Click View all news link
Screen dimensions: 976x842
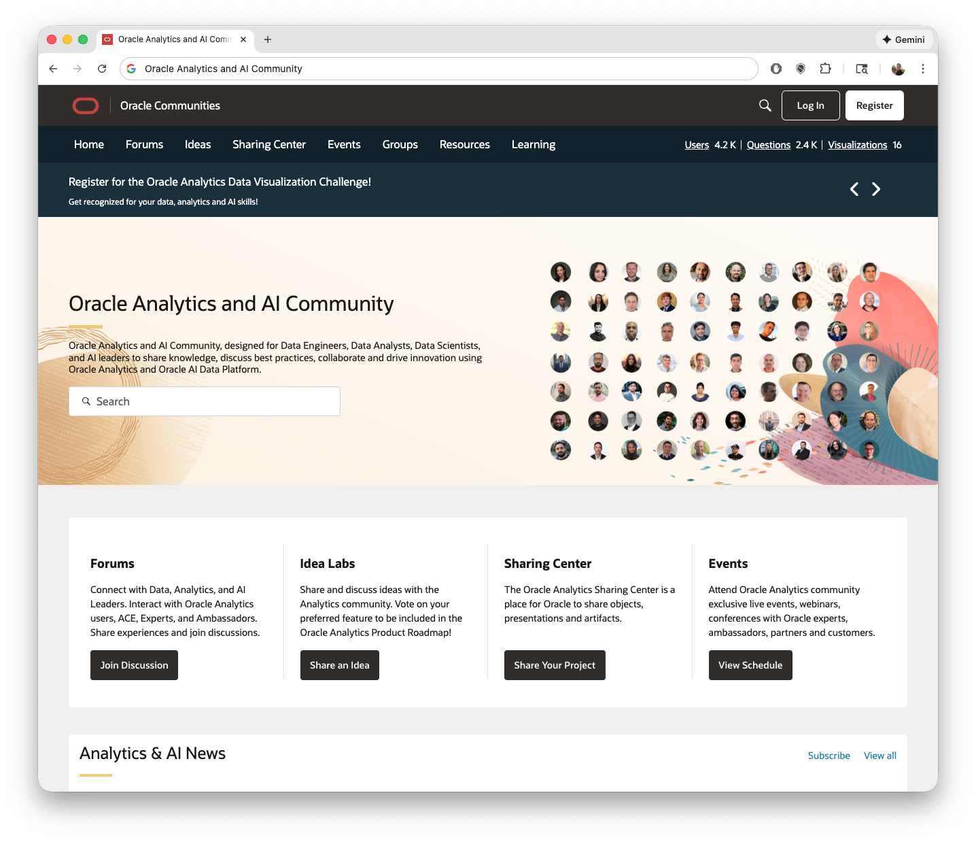[x=880, y=756]
